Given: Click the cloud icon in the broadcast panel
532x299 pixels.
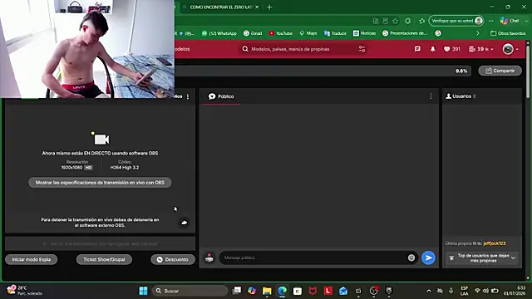Looking at the screenshot, I should [185, 223].
